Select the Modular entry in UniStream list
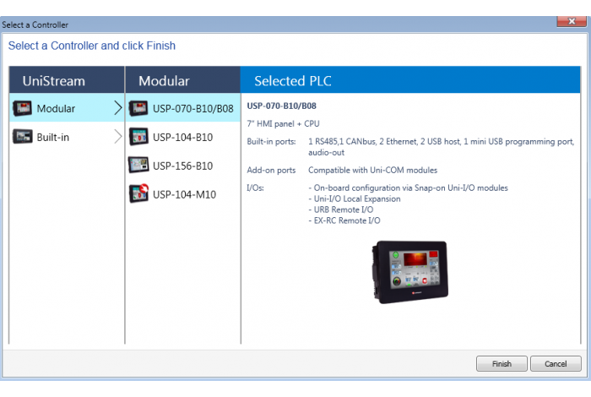The image size is (591, 397). point(56,108)
